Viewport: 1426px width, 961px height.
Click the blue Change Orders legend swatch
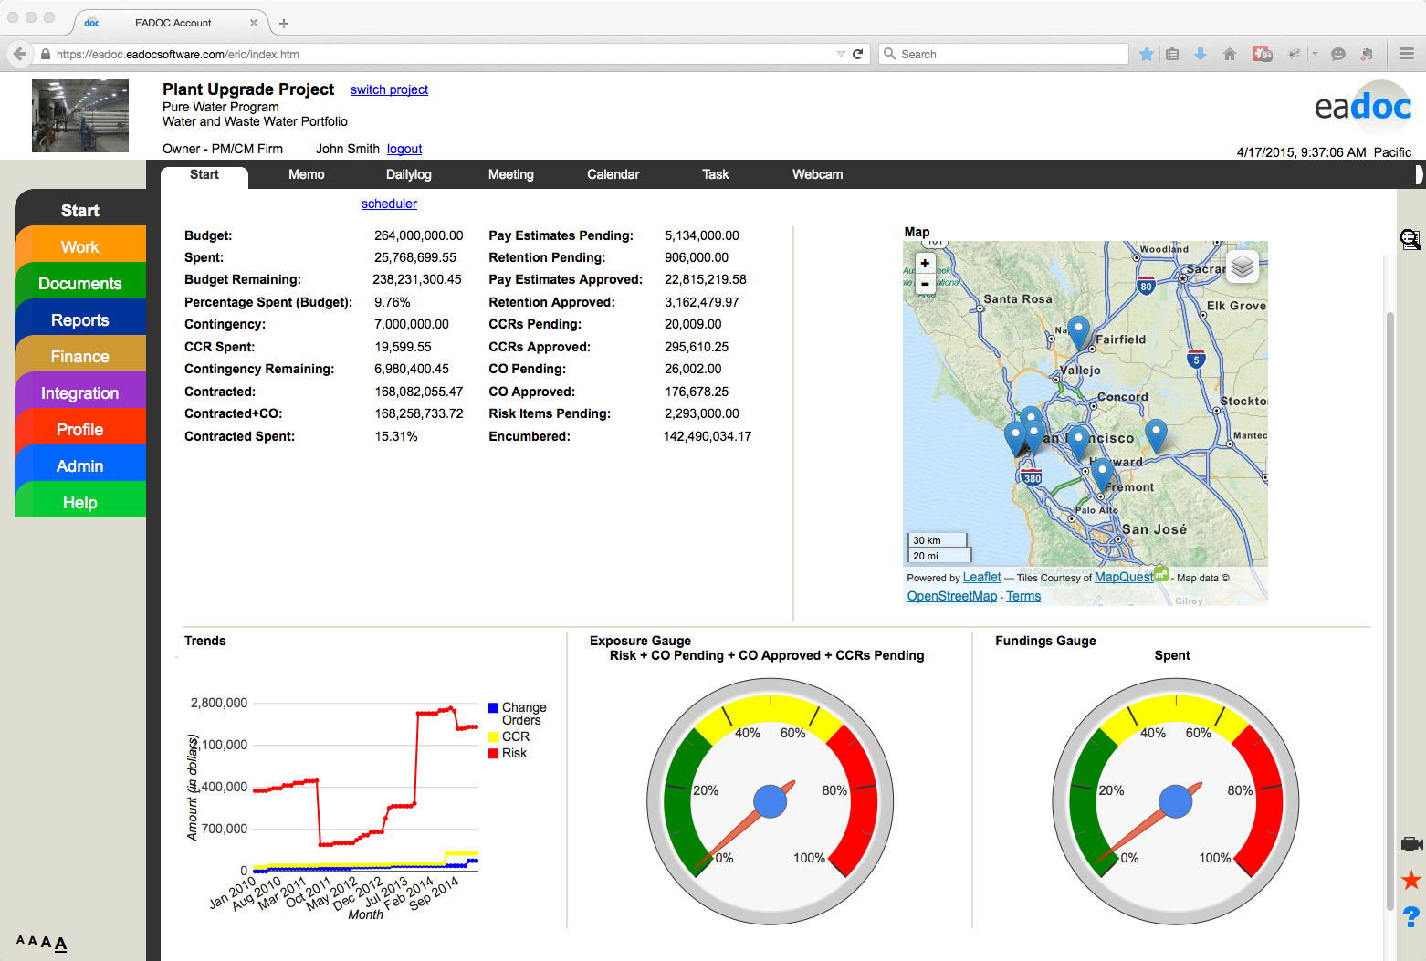click(x=493, y=707)
